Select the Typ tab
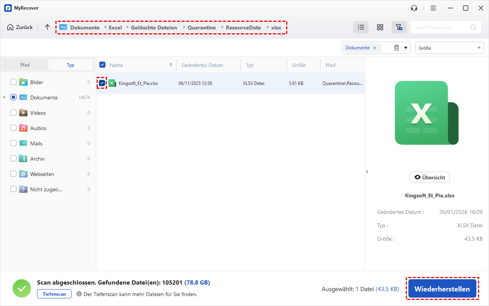489x306 pixels. tap(71, 65)
